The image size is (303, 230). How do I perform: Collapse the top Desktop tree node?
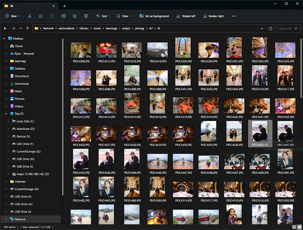(x=4, y=38)
